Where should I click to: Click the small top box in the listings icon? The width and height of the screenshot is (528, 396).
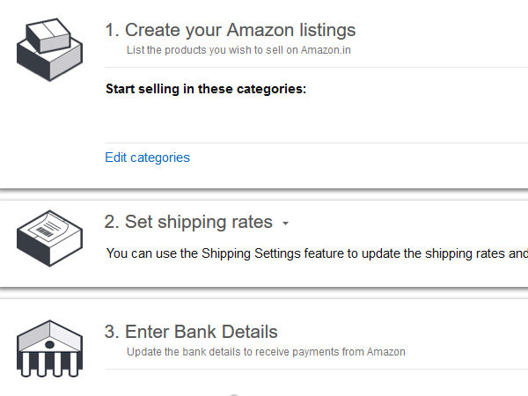click(48, 34)
